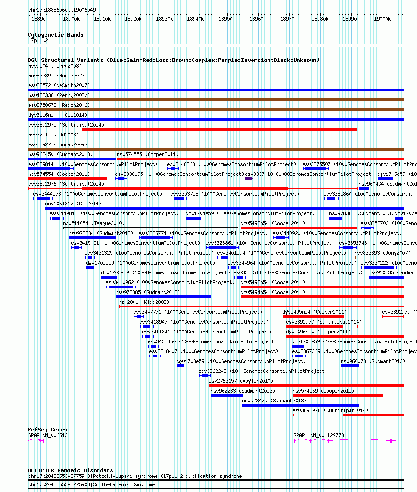The width and height of the screenshot is (417, 492).
Task: Click the esv3410962 variant label
Action: click(x=170, y=283)
